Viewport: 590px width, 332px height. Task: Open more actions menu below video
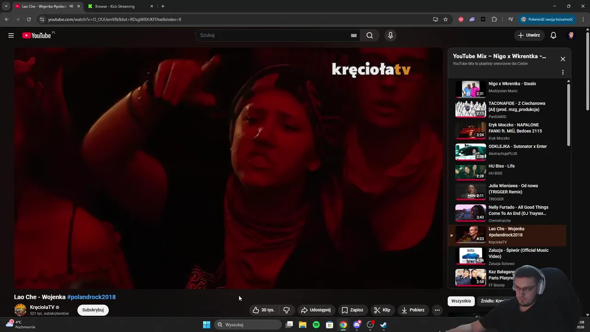(x=437, y=310)
